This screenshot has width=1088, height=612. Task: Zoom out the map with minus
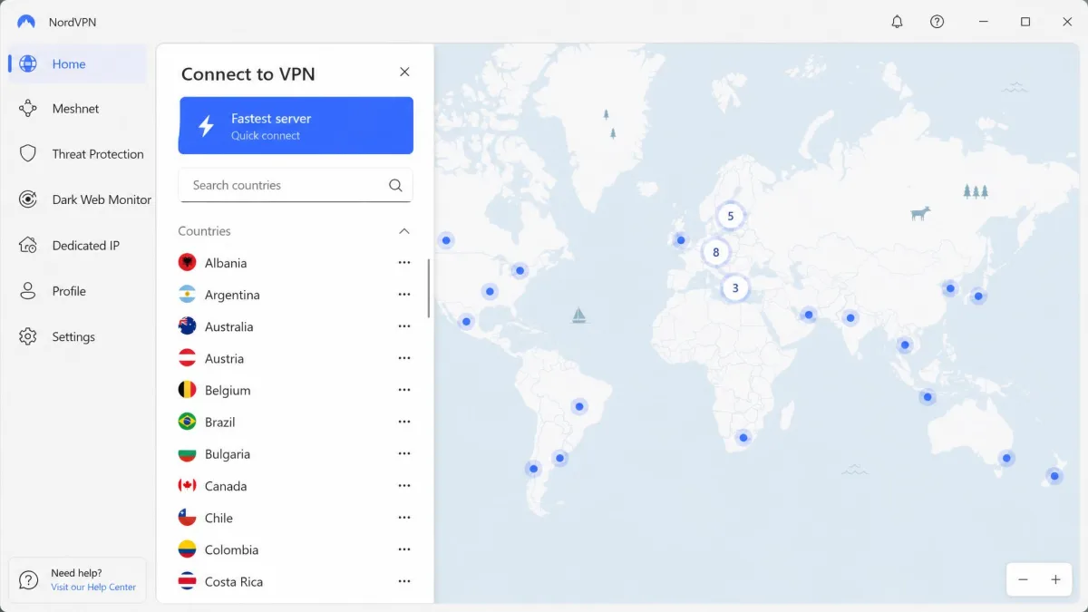pos(1023,580)
